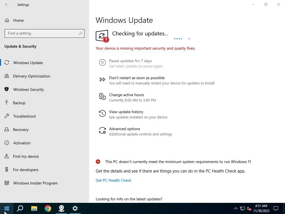Click the Advanced options gear-sync icon

pos(102,130)
